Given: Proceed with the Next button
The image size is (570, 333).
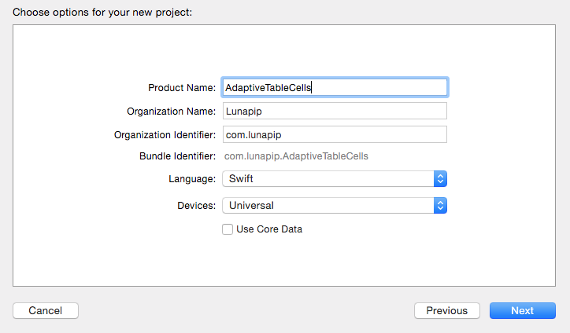Looking at the screenshot, I should (523, 310).
